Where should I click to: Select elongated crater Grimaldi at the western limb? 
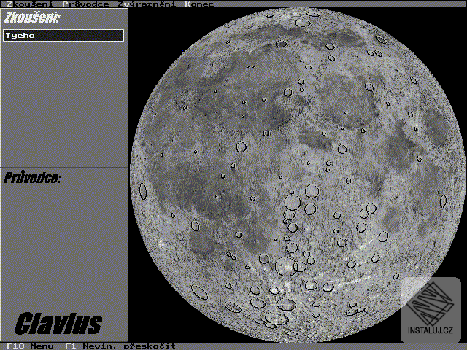143,191
